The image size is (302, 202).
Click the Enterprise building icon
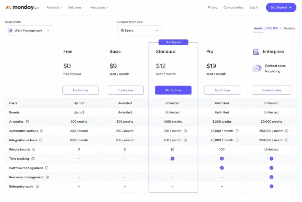click(x=256, y=52)
